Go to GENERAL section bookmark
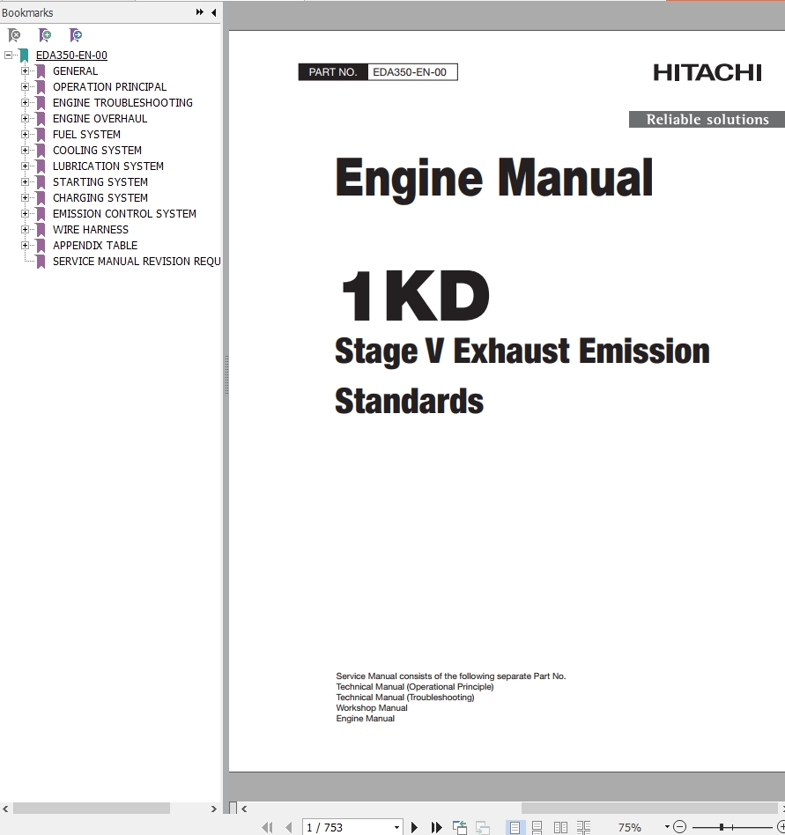This screenshot has height=835, width=785. pos(75,70)
